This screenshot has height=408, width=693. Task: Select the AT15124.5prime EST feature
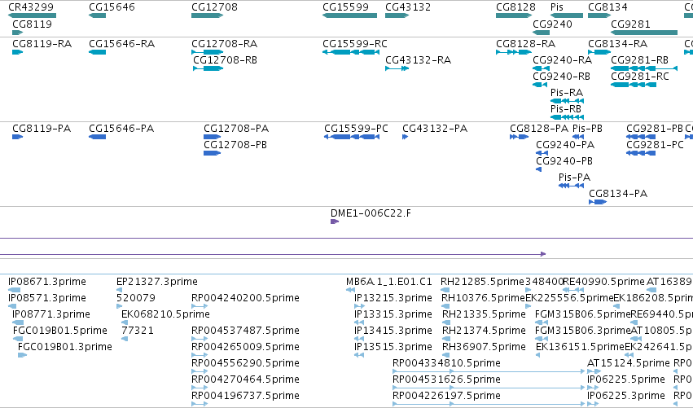pyautogui.click(x=594, y=372)
